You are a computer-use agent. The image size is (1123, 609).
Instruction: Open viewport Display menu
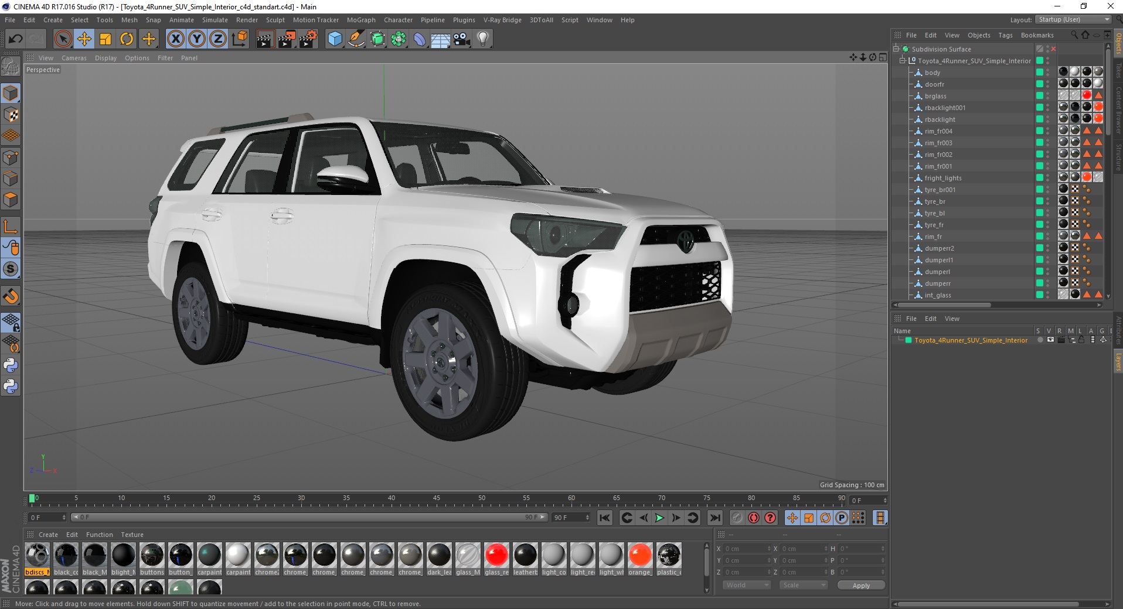tap(106, 58)
